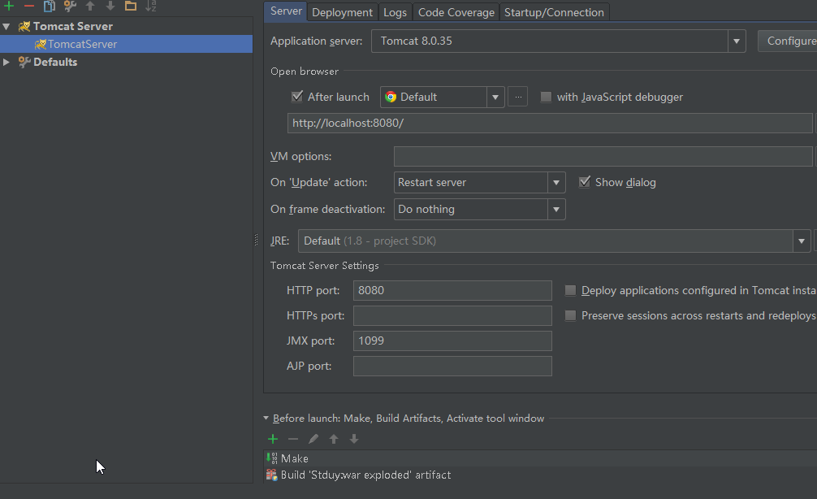Open Application server dropdown arrow

tap(737, 41)
